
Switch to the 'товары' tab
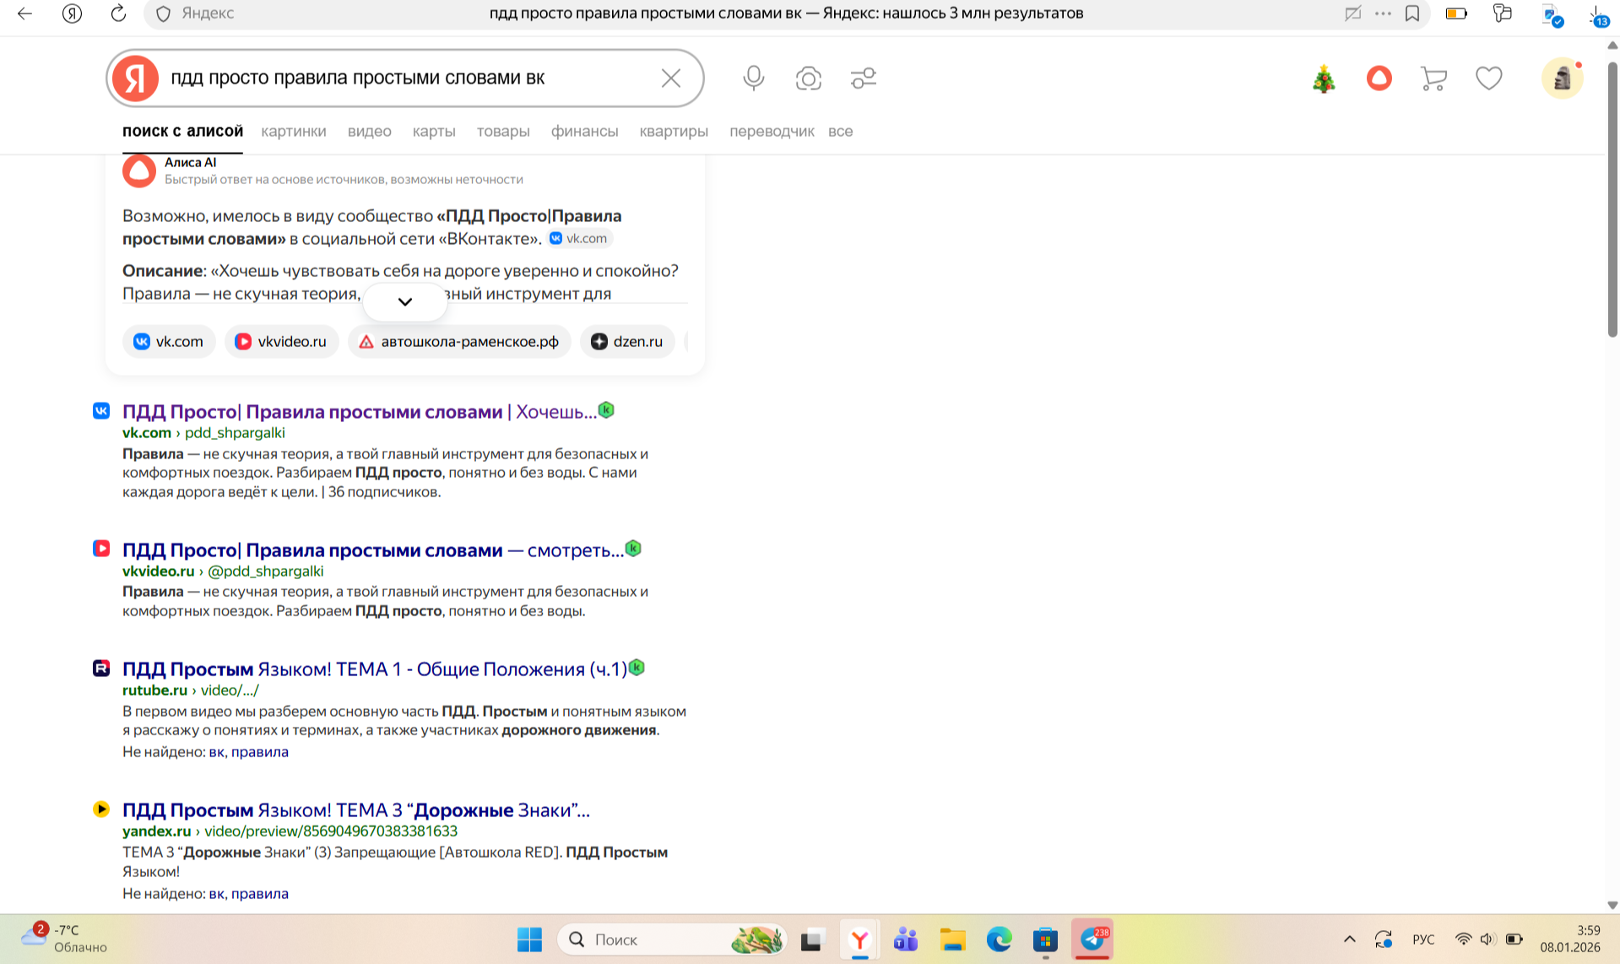(x=503, y=131)
